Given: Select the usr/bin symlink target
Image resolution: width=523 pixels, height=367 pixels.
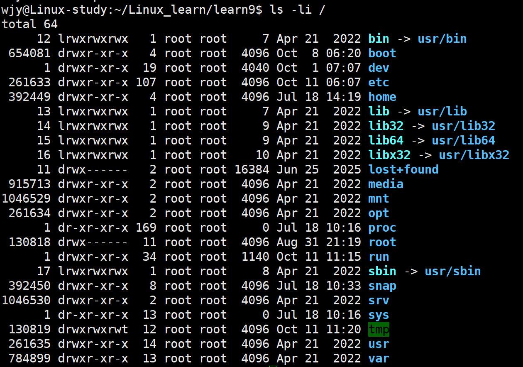Looking at the screenshot, I should tap(442, 39).
